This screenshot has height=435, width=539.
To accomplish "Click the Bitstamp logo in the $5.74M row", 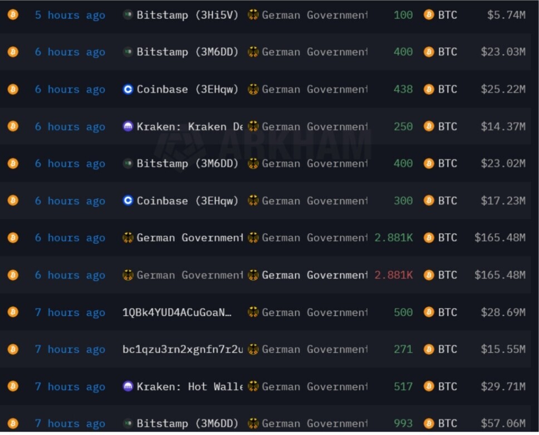I will 128,15.
